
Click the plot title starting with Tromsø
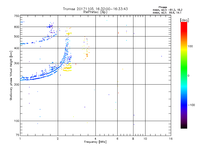(x=95, y=9)
